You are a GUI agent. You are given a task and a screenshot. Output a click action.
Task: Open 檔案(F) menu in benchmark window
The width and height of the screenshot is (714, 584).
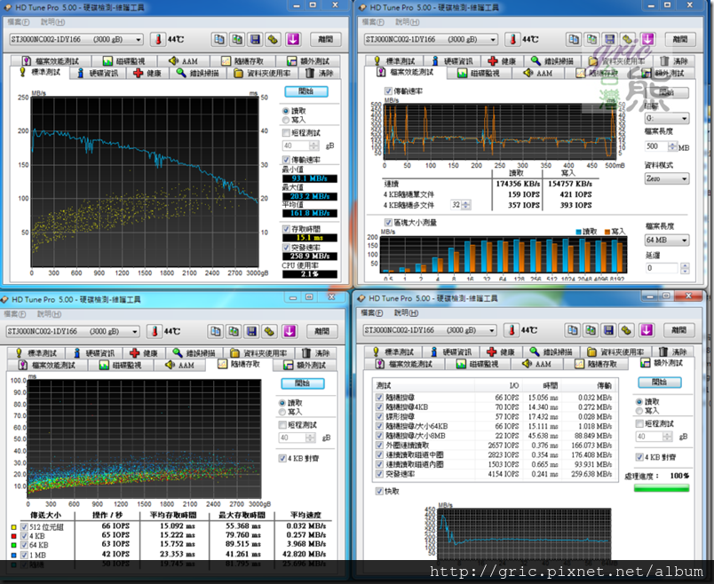coord(19,22)
